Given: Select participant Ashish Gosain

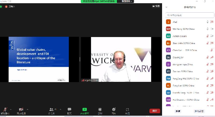Looking at the screenshot, I should [x=190, y=36].
